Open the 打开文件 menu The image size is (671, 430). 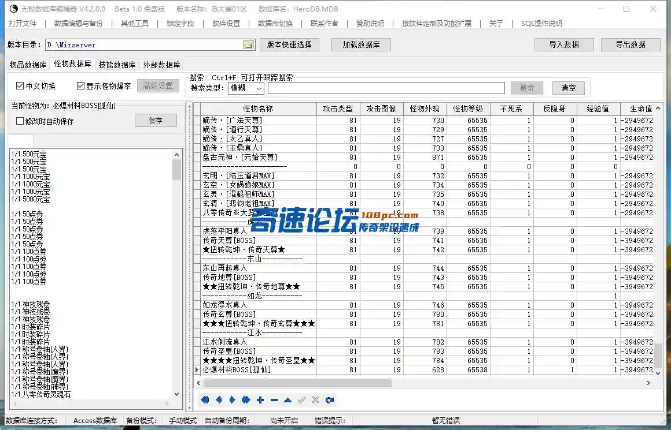point(23,24)
